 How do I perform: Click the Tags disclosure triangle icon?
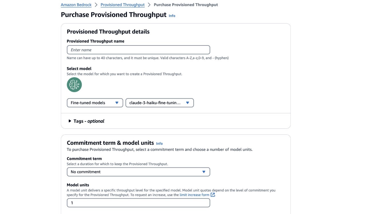[70, 121]
